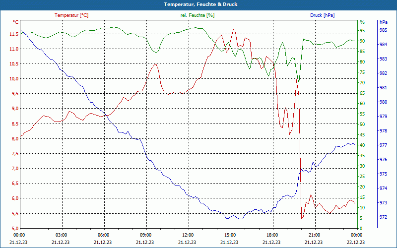
Task: Click the 50 humidity axis value
Action: pos(362,124)
